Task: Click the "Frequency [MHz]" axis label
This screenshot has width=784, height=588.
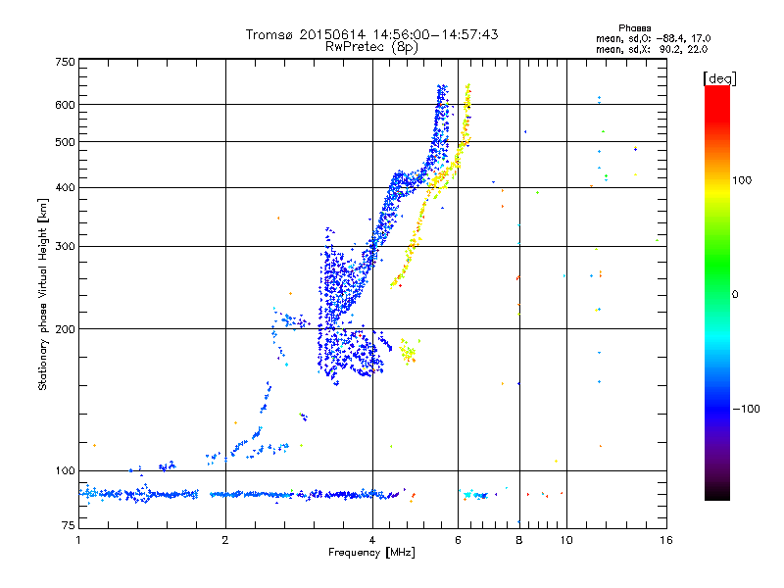Action: tap(371, 553)
